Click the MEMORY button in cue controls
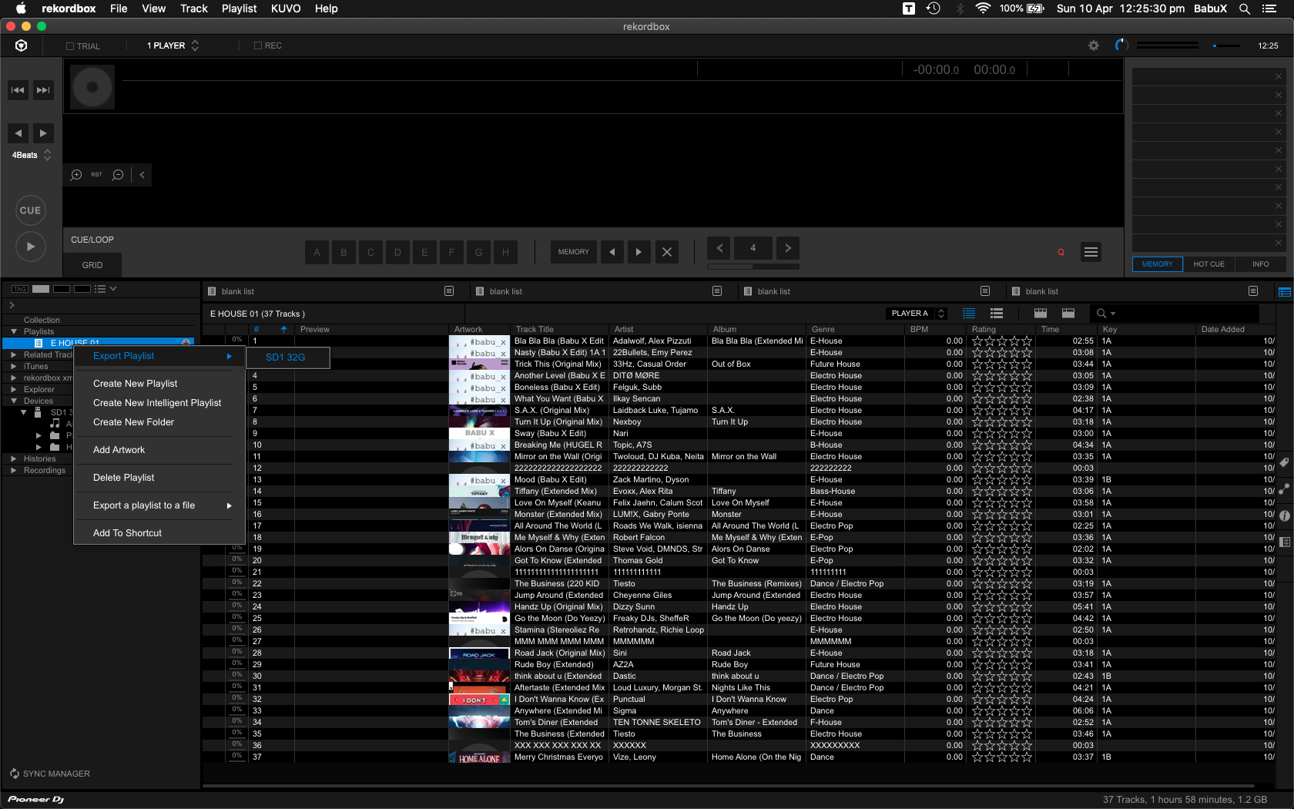The image size is (1294, 809). (573, 252)
